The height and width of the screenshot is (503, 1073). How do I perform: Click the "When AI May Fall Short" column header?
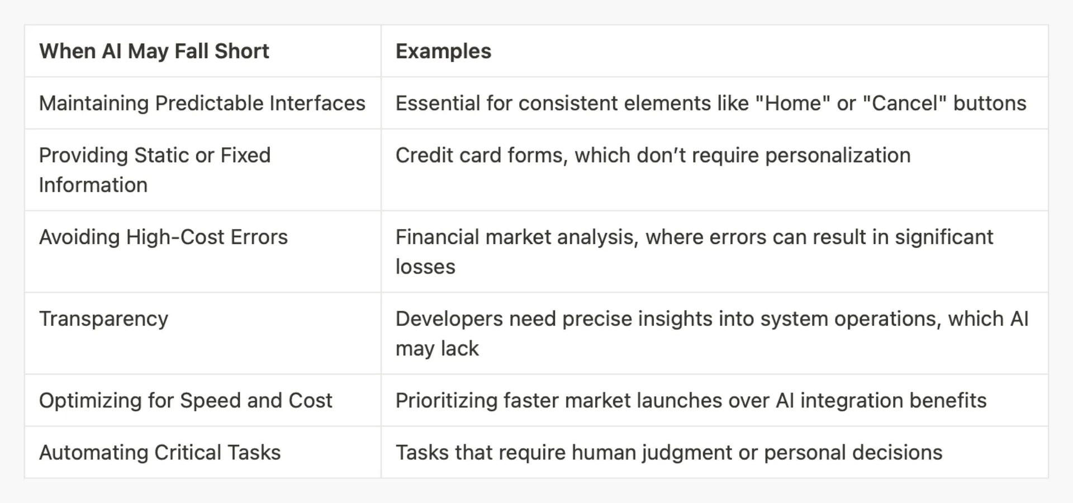coord(154,51)
